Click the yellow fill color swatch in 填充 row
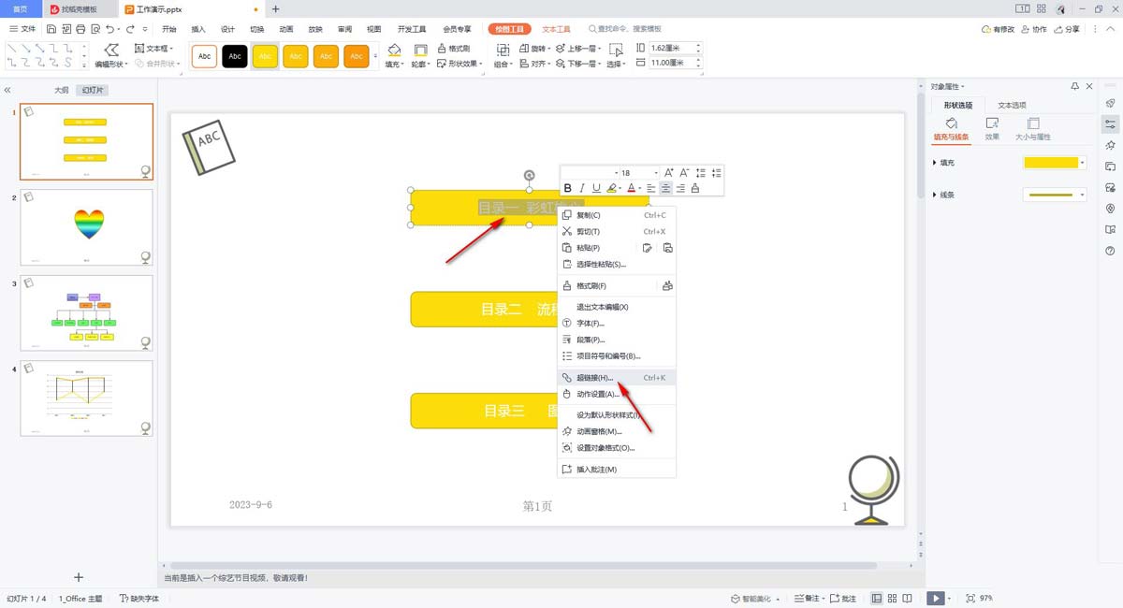The height and width of the screenshot is (608, 1123). 1051,163
